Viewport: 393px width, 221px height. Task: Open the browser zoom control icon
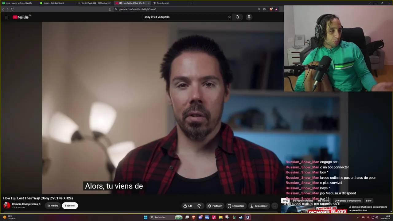(259, 9)
